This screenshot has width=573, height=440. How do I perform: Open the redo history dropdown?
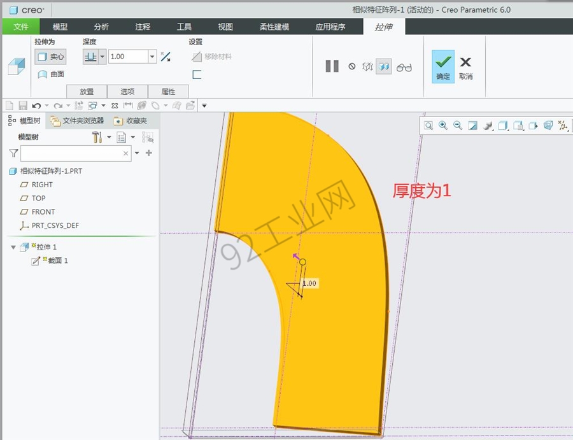pos(68,106)
